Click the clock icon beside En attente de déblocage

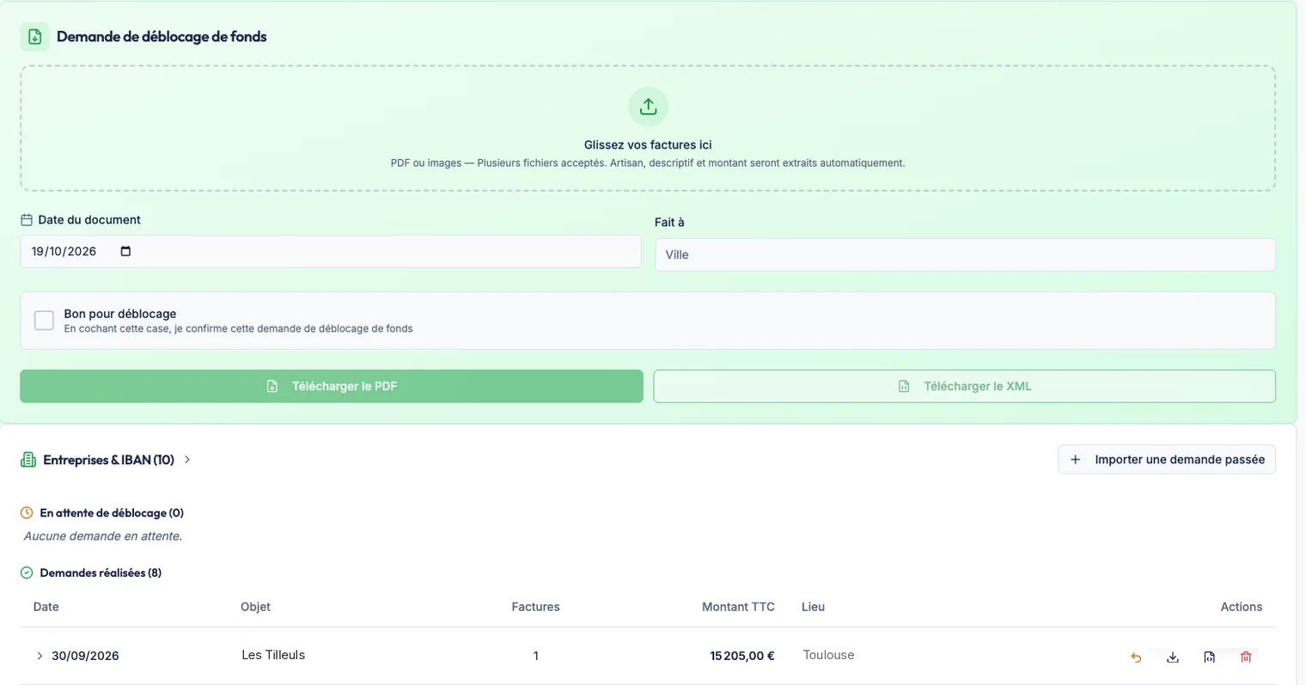tap(27, 513)
